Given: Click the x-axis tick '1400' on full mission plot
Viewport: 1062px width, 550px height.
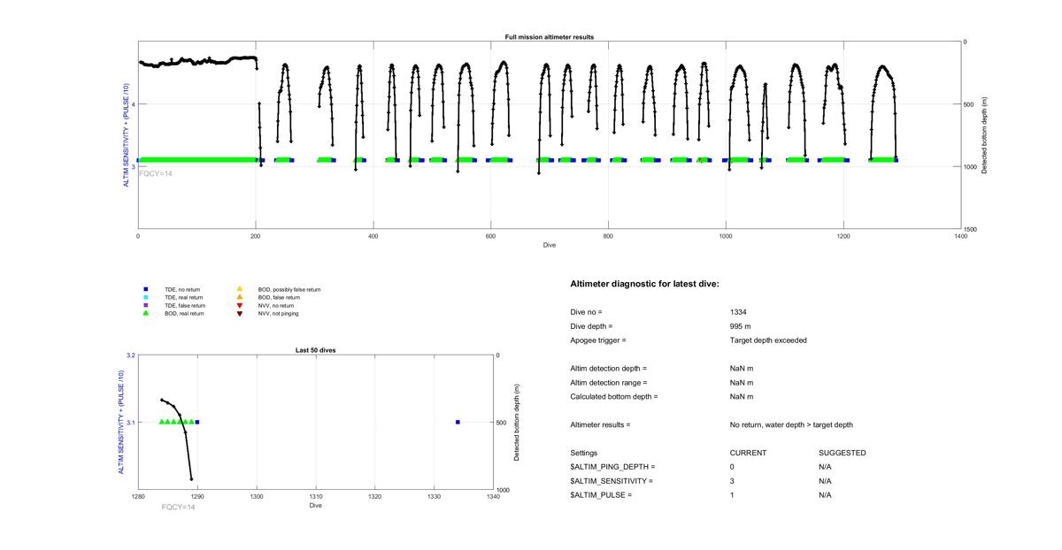Looking at the screenshot, I should [x=961, y=236].
